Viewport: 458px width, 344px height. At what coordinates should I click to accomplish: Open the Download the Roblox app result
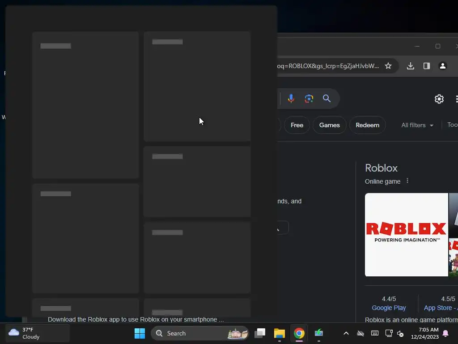(x=136, y=319)
